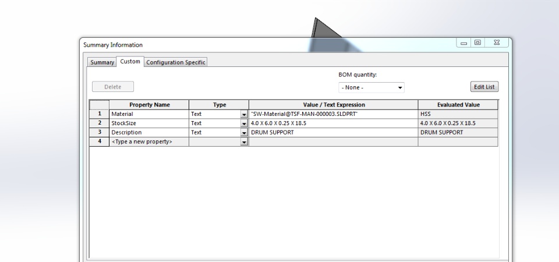Expand the Type dropdown for Description row
This screenshot has height=262, width=559.
244,133
